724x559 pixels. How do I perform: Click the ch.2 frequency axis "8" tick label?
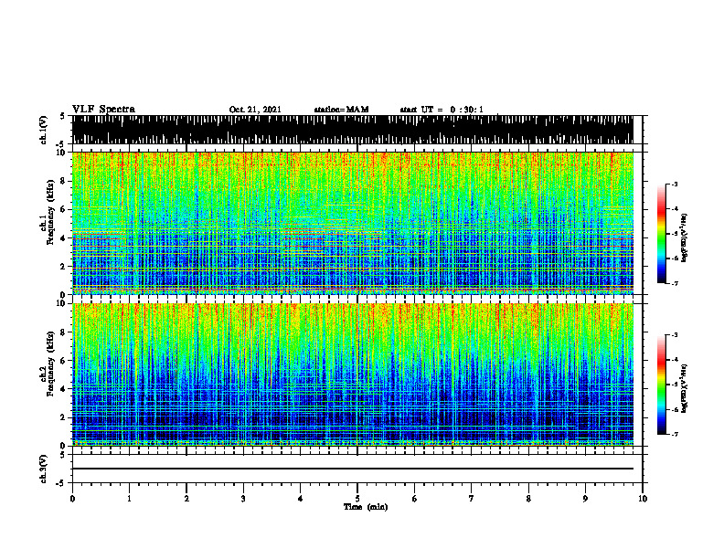click(64, 332)
